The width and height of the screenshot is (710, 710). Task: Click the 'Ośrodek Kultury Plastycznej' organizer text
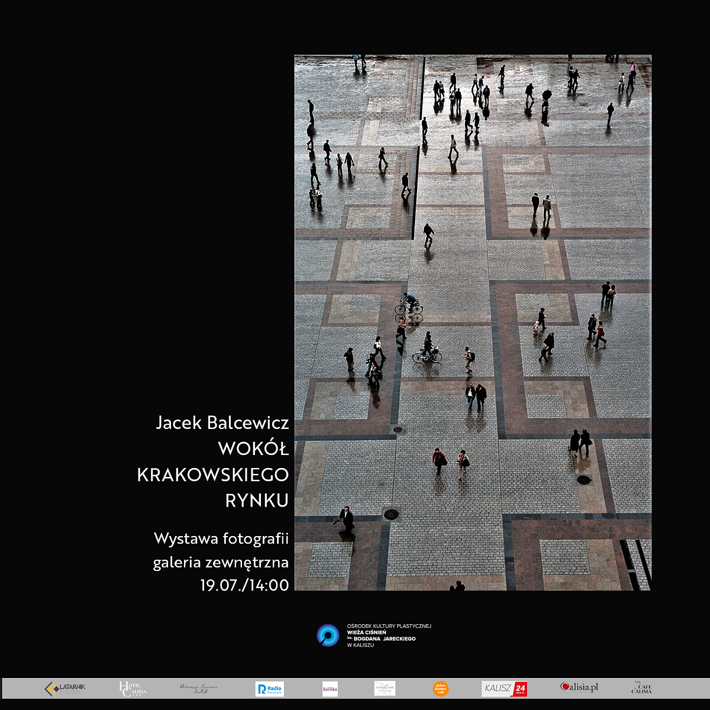click(389, 625)
